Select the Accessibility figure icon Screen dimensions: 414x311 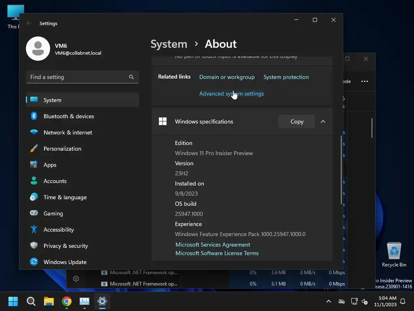[34, 229]
